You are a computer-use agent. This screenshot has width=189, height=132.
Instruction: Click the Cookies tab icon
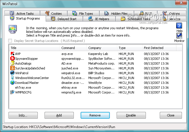(47, 13)
